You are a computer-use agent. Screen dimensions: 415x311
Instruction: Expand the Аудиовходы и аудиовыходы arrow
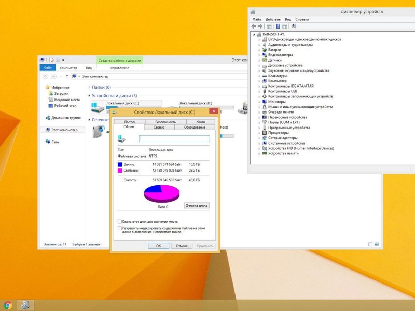click(x=259, y=45)
